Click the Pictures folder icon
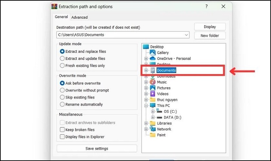 (152, 88)
